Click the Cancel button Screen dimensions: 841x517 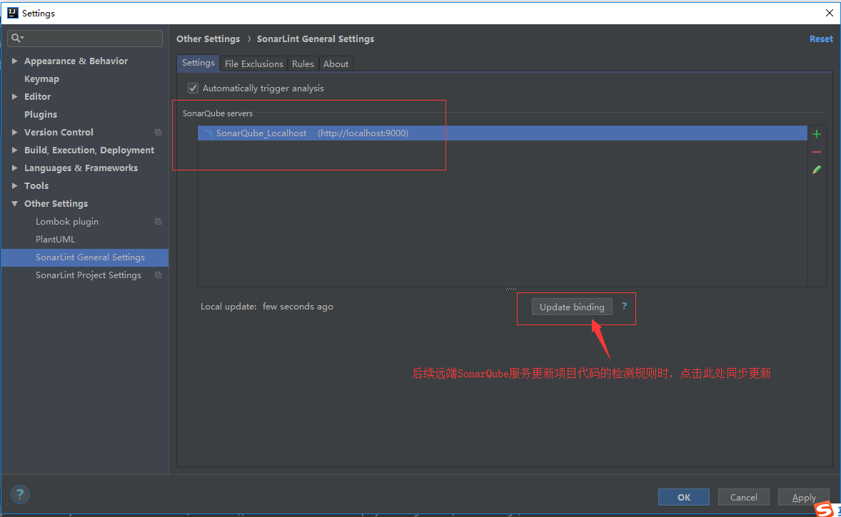[x=743, y=497]
